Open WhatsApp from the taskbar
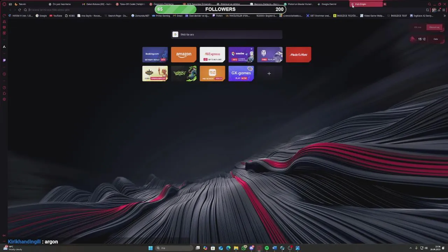The height and width of the screenshot is (252, 448). pyautogui.click(x=244, y=248)
